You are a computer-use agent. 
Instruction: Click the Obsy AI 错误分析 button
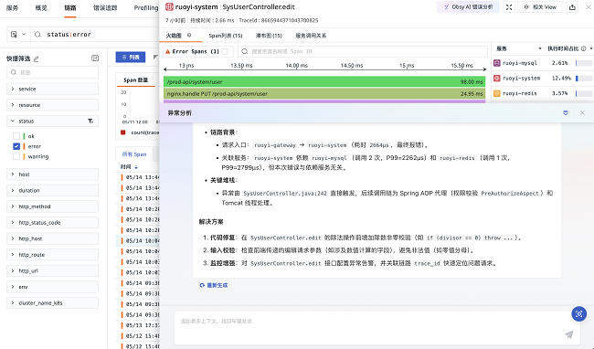pos(468,7)
